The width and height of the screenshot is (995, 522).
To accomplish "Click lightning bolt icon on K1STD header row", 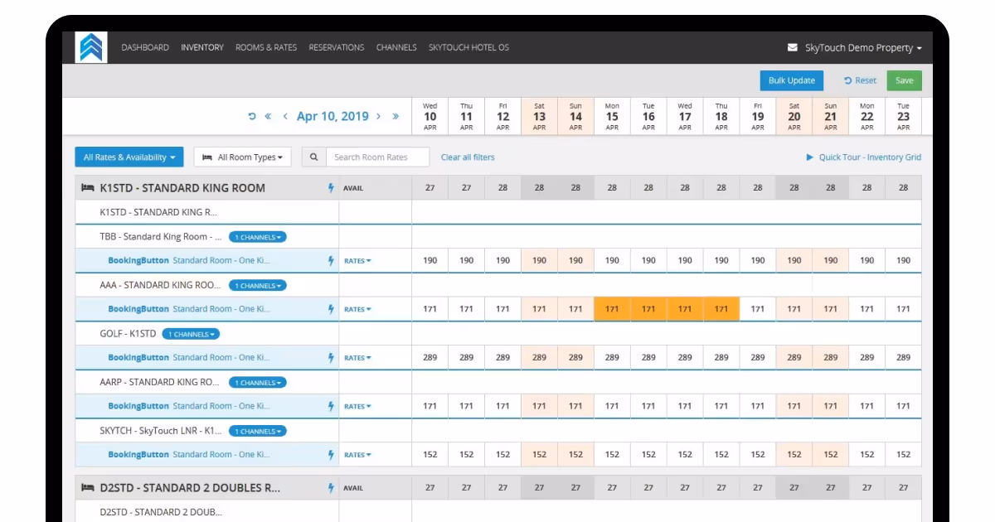I will (331, 188).
